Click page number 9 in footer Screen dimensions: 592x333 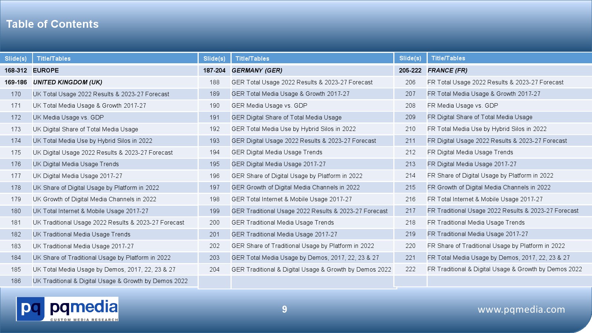point(284,309)
